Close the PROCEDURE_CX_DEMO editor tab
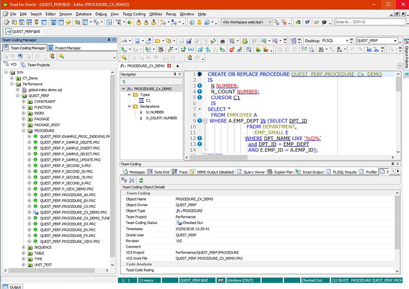 click(169, 66)
